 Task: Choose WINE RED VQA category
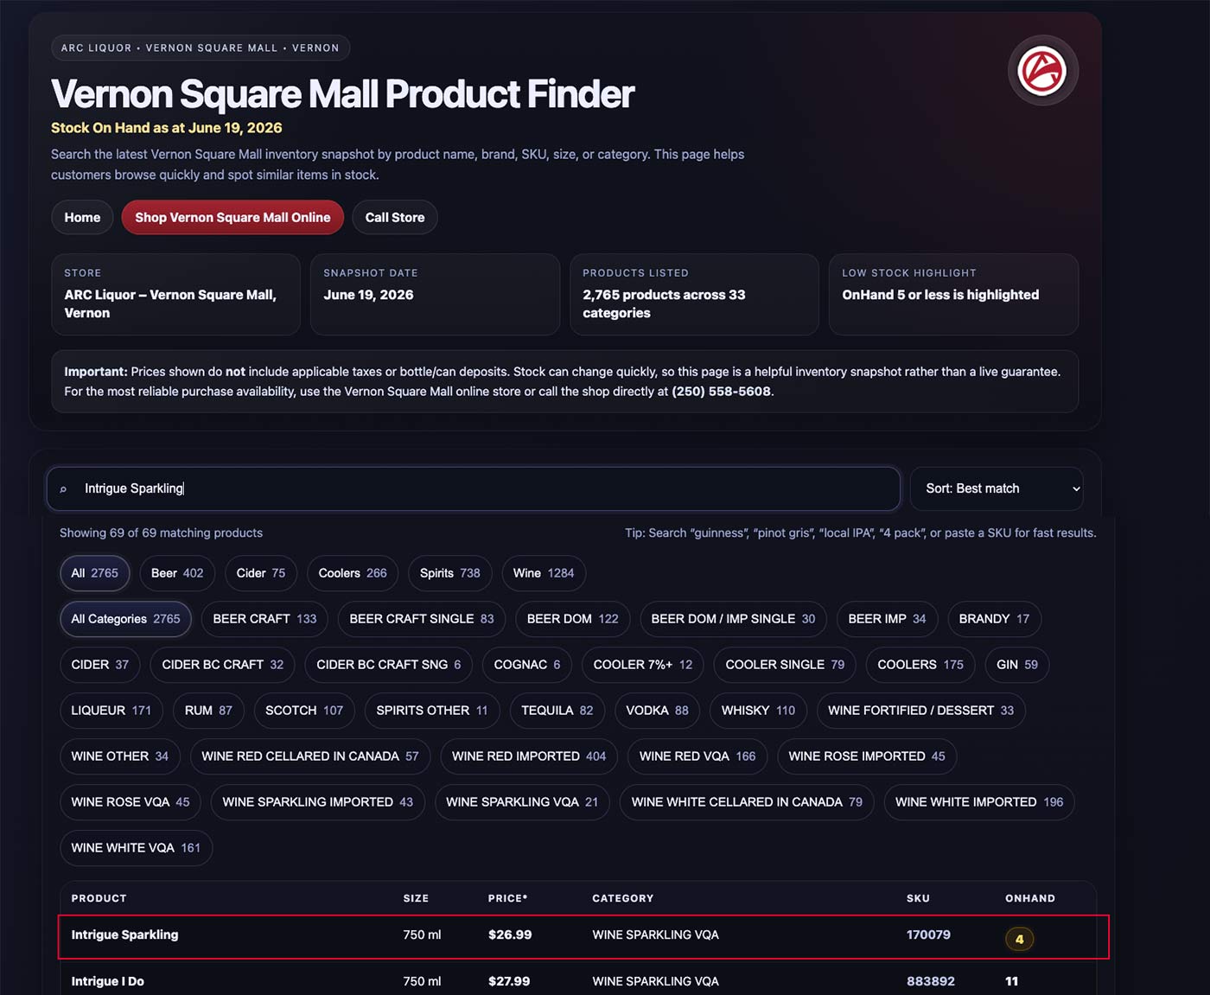click(697, 756)
